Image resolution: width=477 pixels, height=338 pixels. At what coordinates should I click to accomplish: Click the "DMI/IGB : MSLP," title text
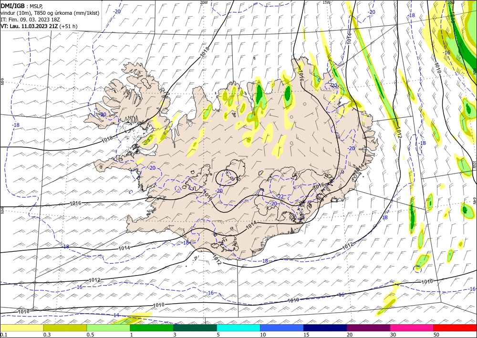coord(21,5)
